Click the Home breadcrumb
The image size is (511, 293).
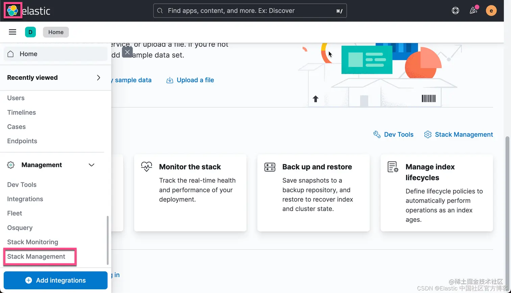tap(56, 32)
